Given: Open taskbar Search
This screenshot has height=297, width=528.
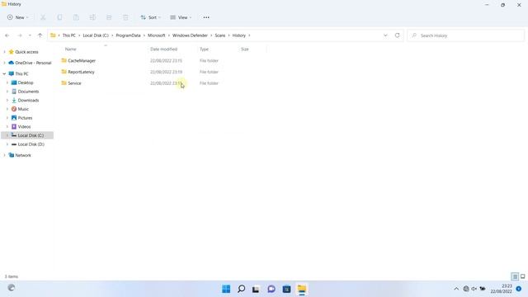Looking at the screenshot, I should point(241,289).
